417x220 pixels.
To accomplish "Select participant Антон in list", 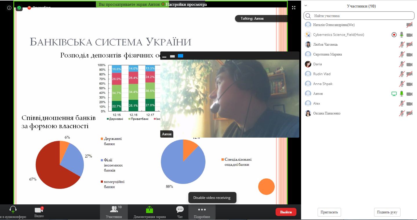I will pyautogui.click(x=359, y=94).
